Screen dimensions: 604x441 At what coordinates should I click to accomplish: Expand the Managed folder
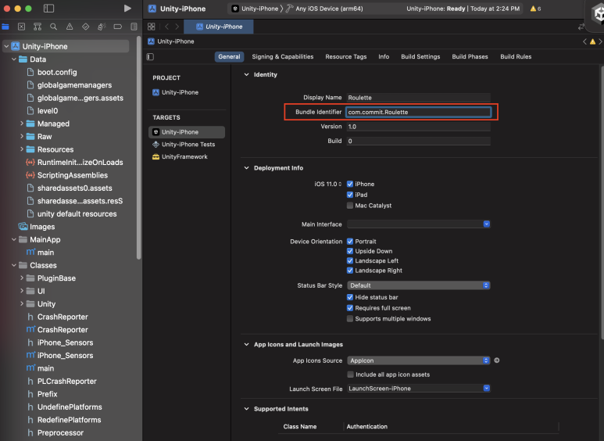click(x=22, y=124)
